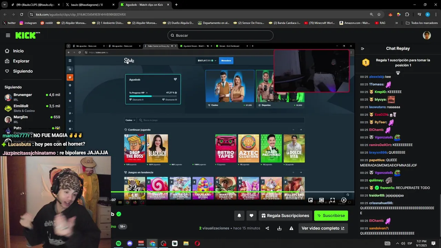441x248 pixels.
Task: Focus the Buscar search field
Action: click(220, 35)
